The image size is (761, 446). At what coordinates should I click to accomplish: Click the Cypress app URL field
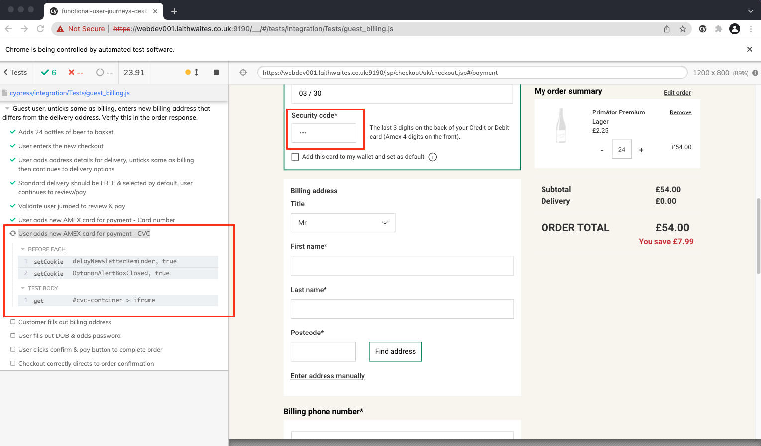(472, 73)
